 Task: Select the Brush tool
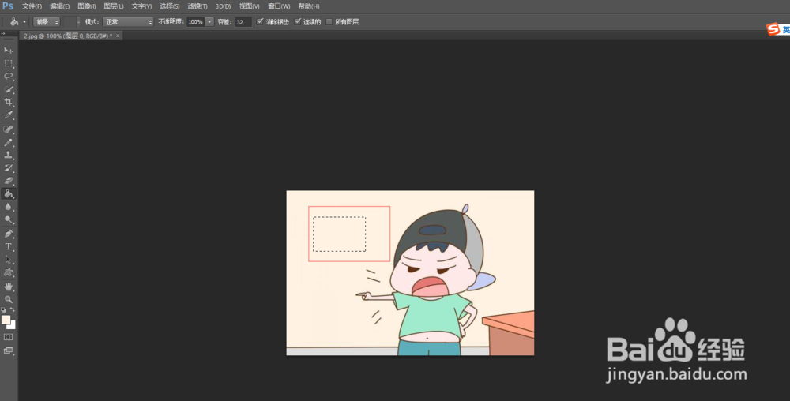[9, 142]
